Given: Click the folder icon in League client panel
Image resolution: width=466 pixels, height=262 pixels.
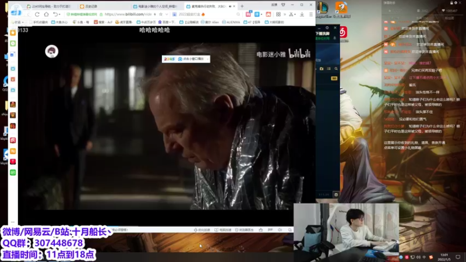Looking at the screenshot, I should [322, 69].
